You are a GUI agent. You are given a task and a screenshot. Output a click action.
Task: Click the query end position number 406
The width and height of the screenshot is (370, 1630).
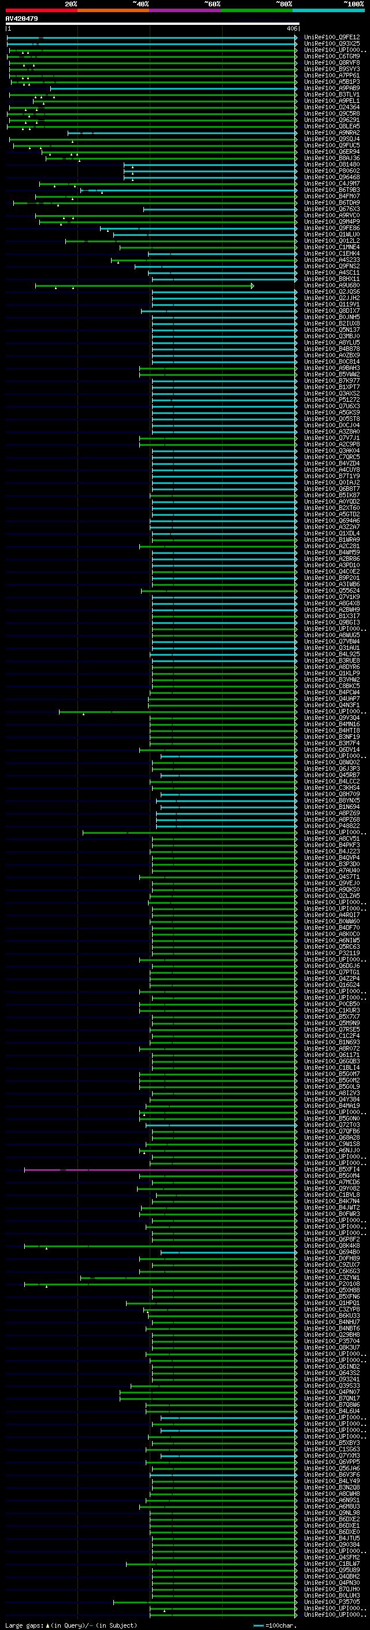click(291, 28)
